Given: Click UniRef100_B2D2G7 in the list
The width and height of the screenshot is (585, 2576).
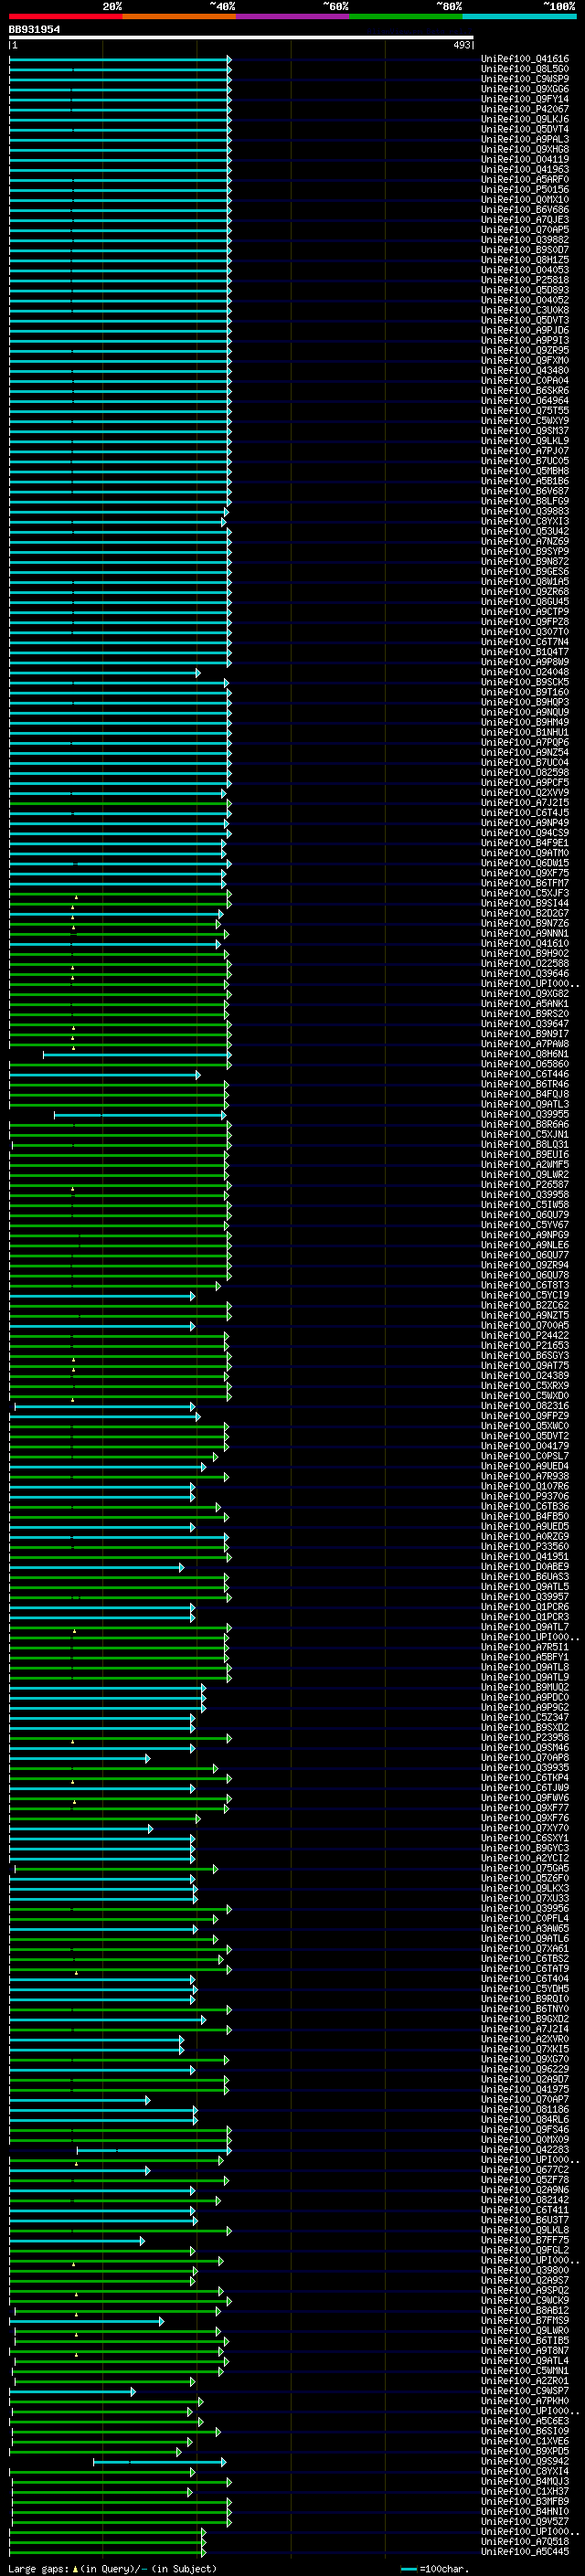Looking at the screenshot, I should click(525, 913).
